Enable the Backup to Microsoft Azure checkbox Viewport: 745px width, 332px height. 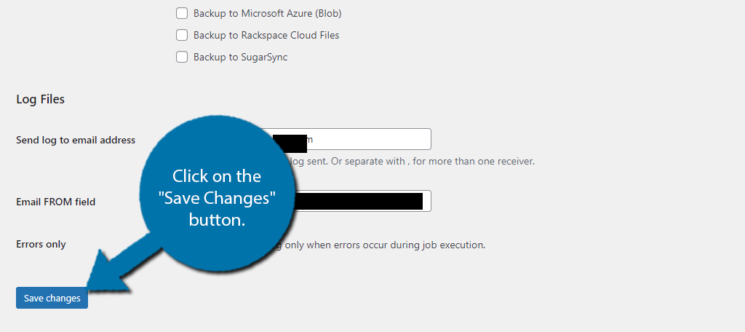(181, 13)
